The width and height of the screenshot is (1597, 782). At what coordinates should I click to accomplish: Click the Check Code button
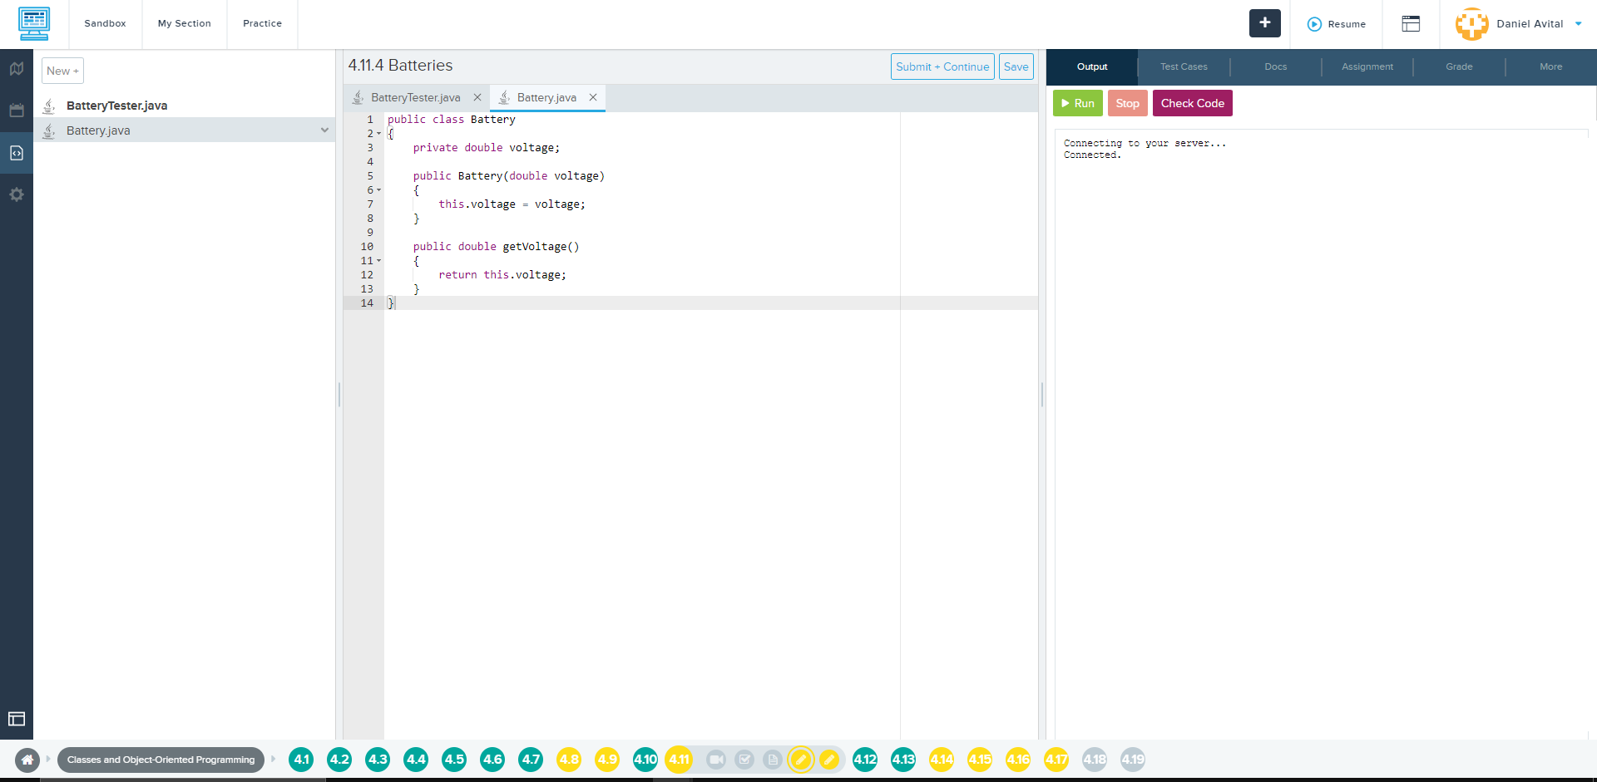tap(1192, 103)
